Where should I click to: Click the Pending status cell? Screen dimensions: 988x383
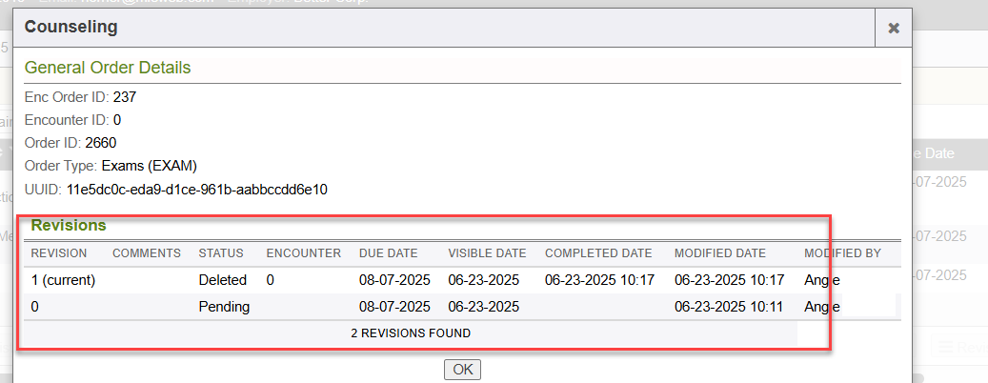pyautogui.click(x=224, y=307)
